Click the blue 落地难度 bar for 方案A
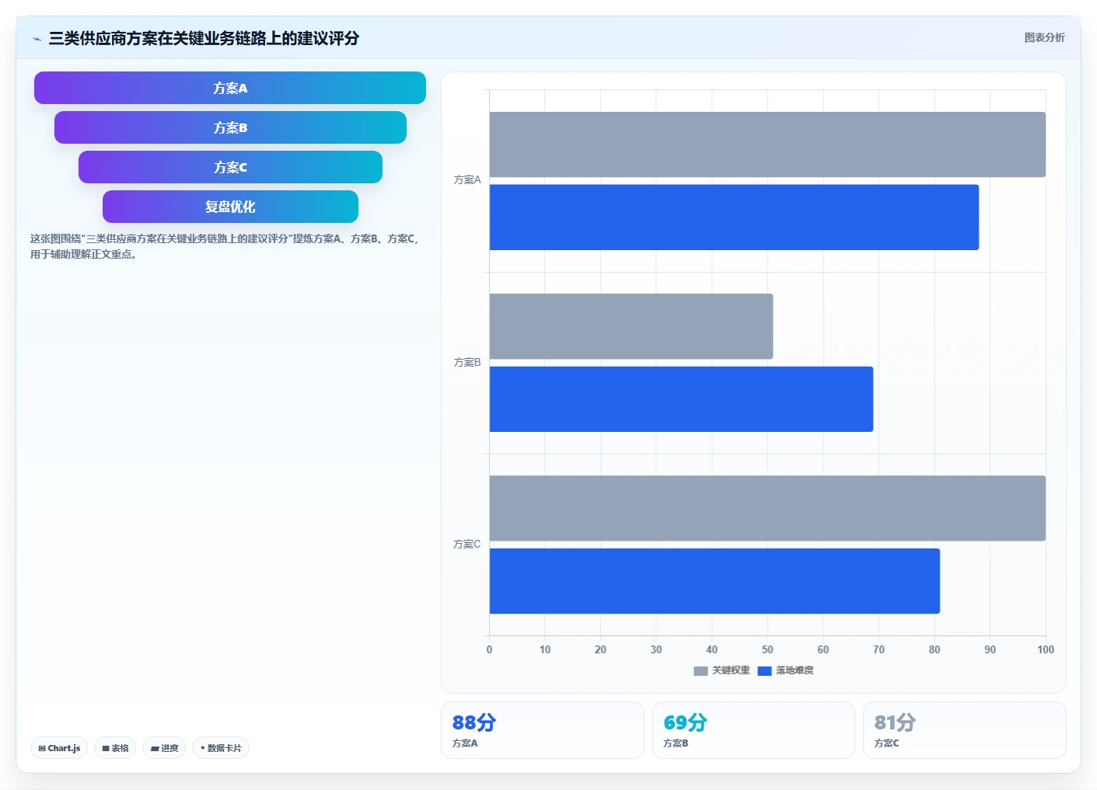1097x790 pixels. [734, 218]
